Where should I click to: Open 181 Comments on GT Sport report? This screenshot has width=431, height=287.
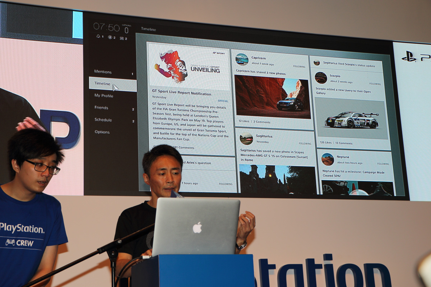[184, 147]
